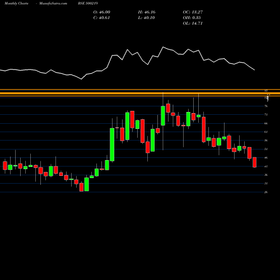This screenshot has height=280, width=280.
Task: Click the OC: 13.27 reading
Action: pyautogui.click(x=193, y=12)
